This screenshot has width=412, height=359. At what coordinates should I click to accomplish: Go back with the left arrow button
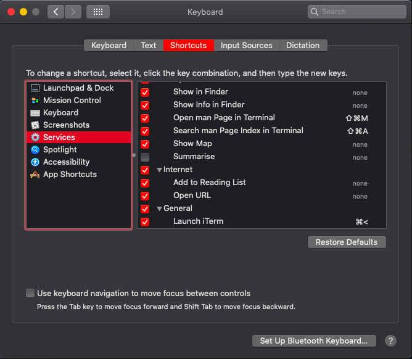56,12
